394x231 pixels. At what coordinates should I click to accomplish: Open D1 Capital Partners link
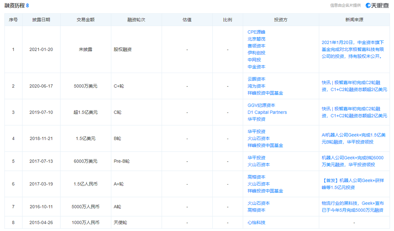[x=267, y=112]
